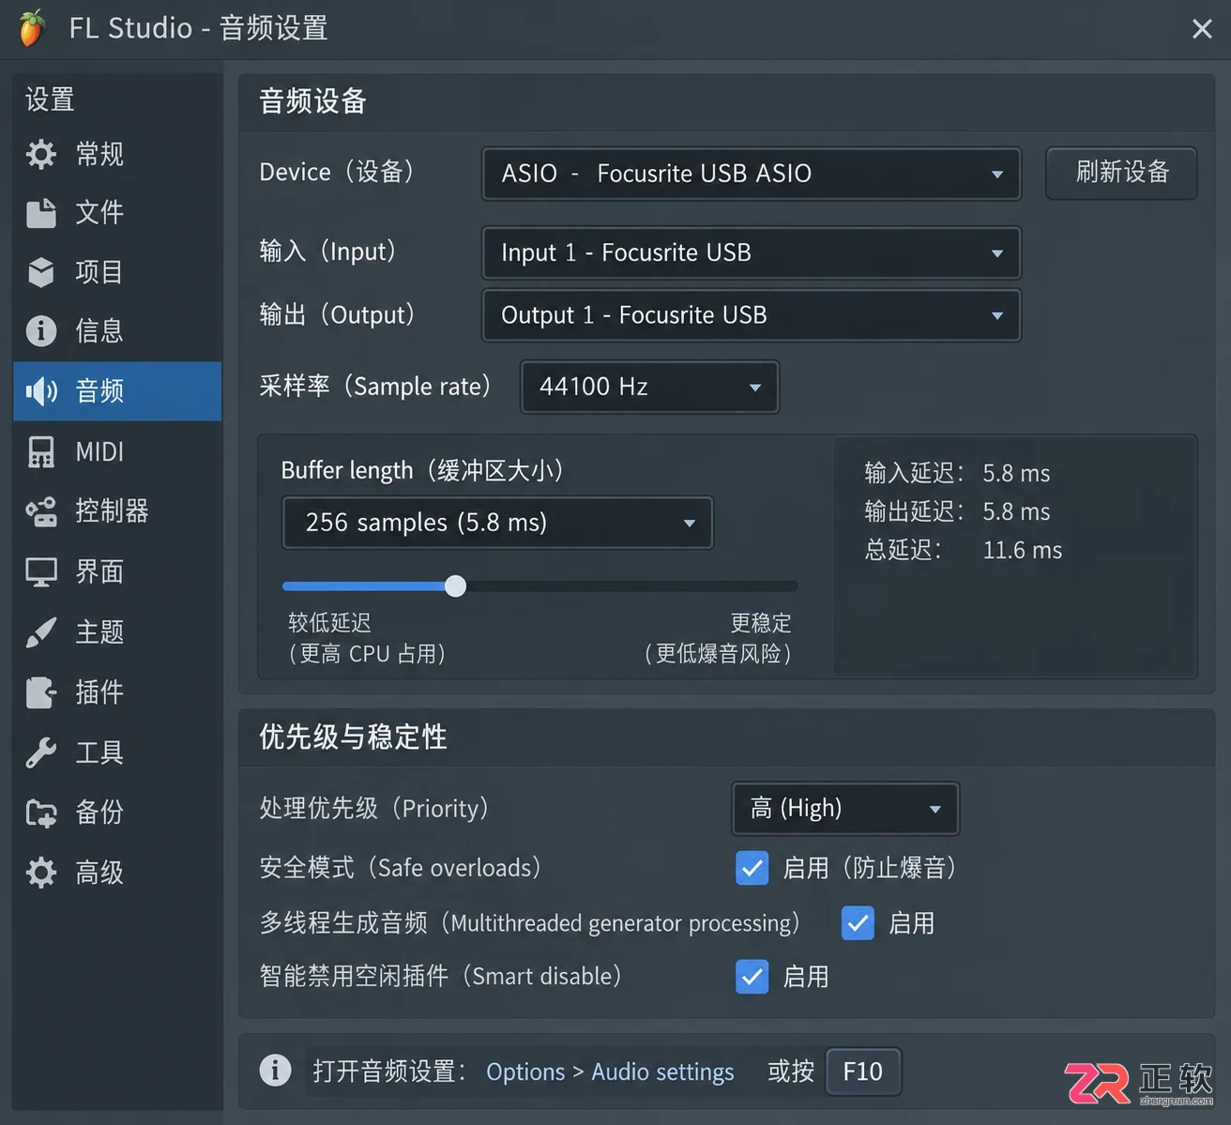
Task: Open the Output 1 - Focusrite USB dropdown
Action: (x=751, y=315)
